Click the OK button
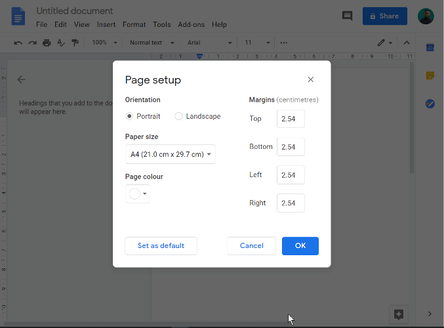 click(300, 246)
